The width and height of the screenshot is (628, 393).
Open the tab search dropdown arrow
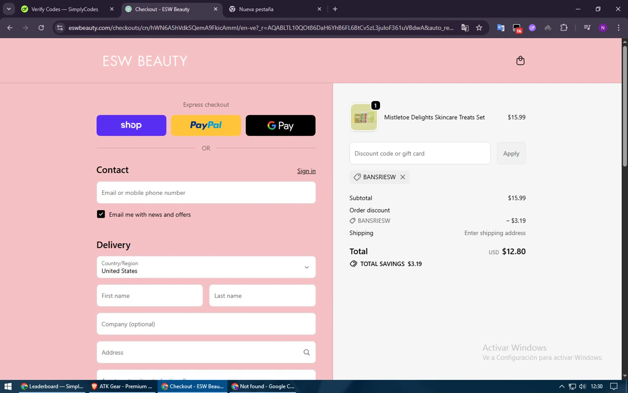9,9
